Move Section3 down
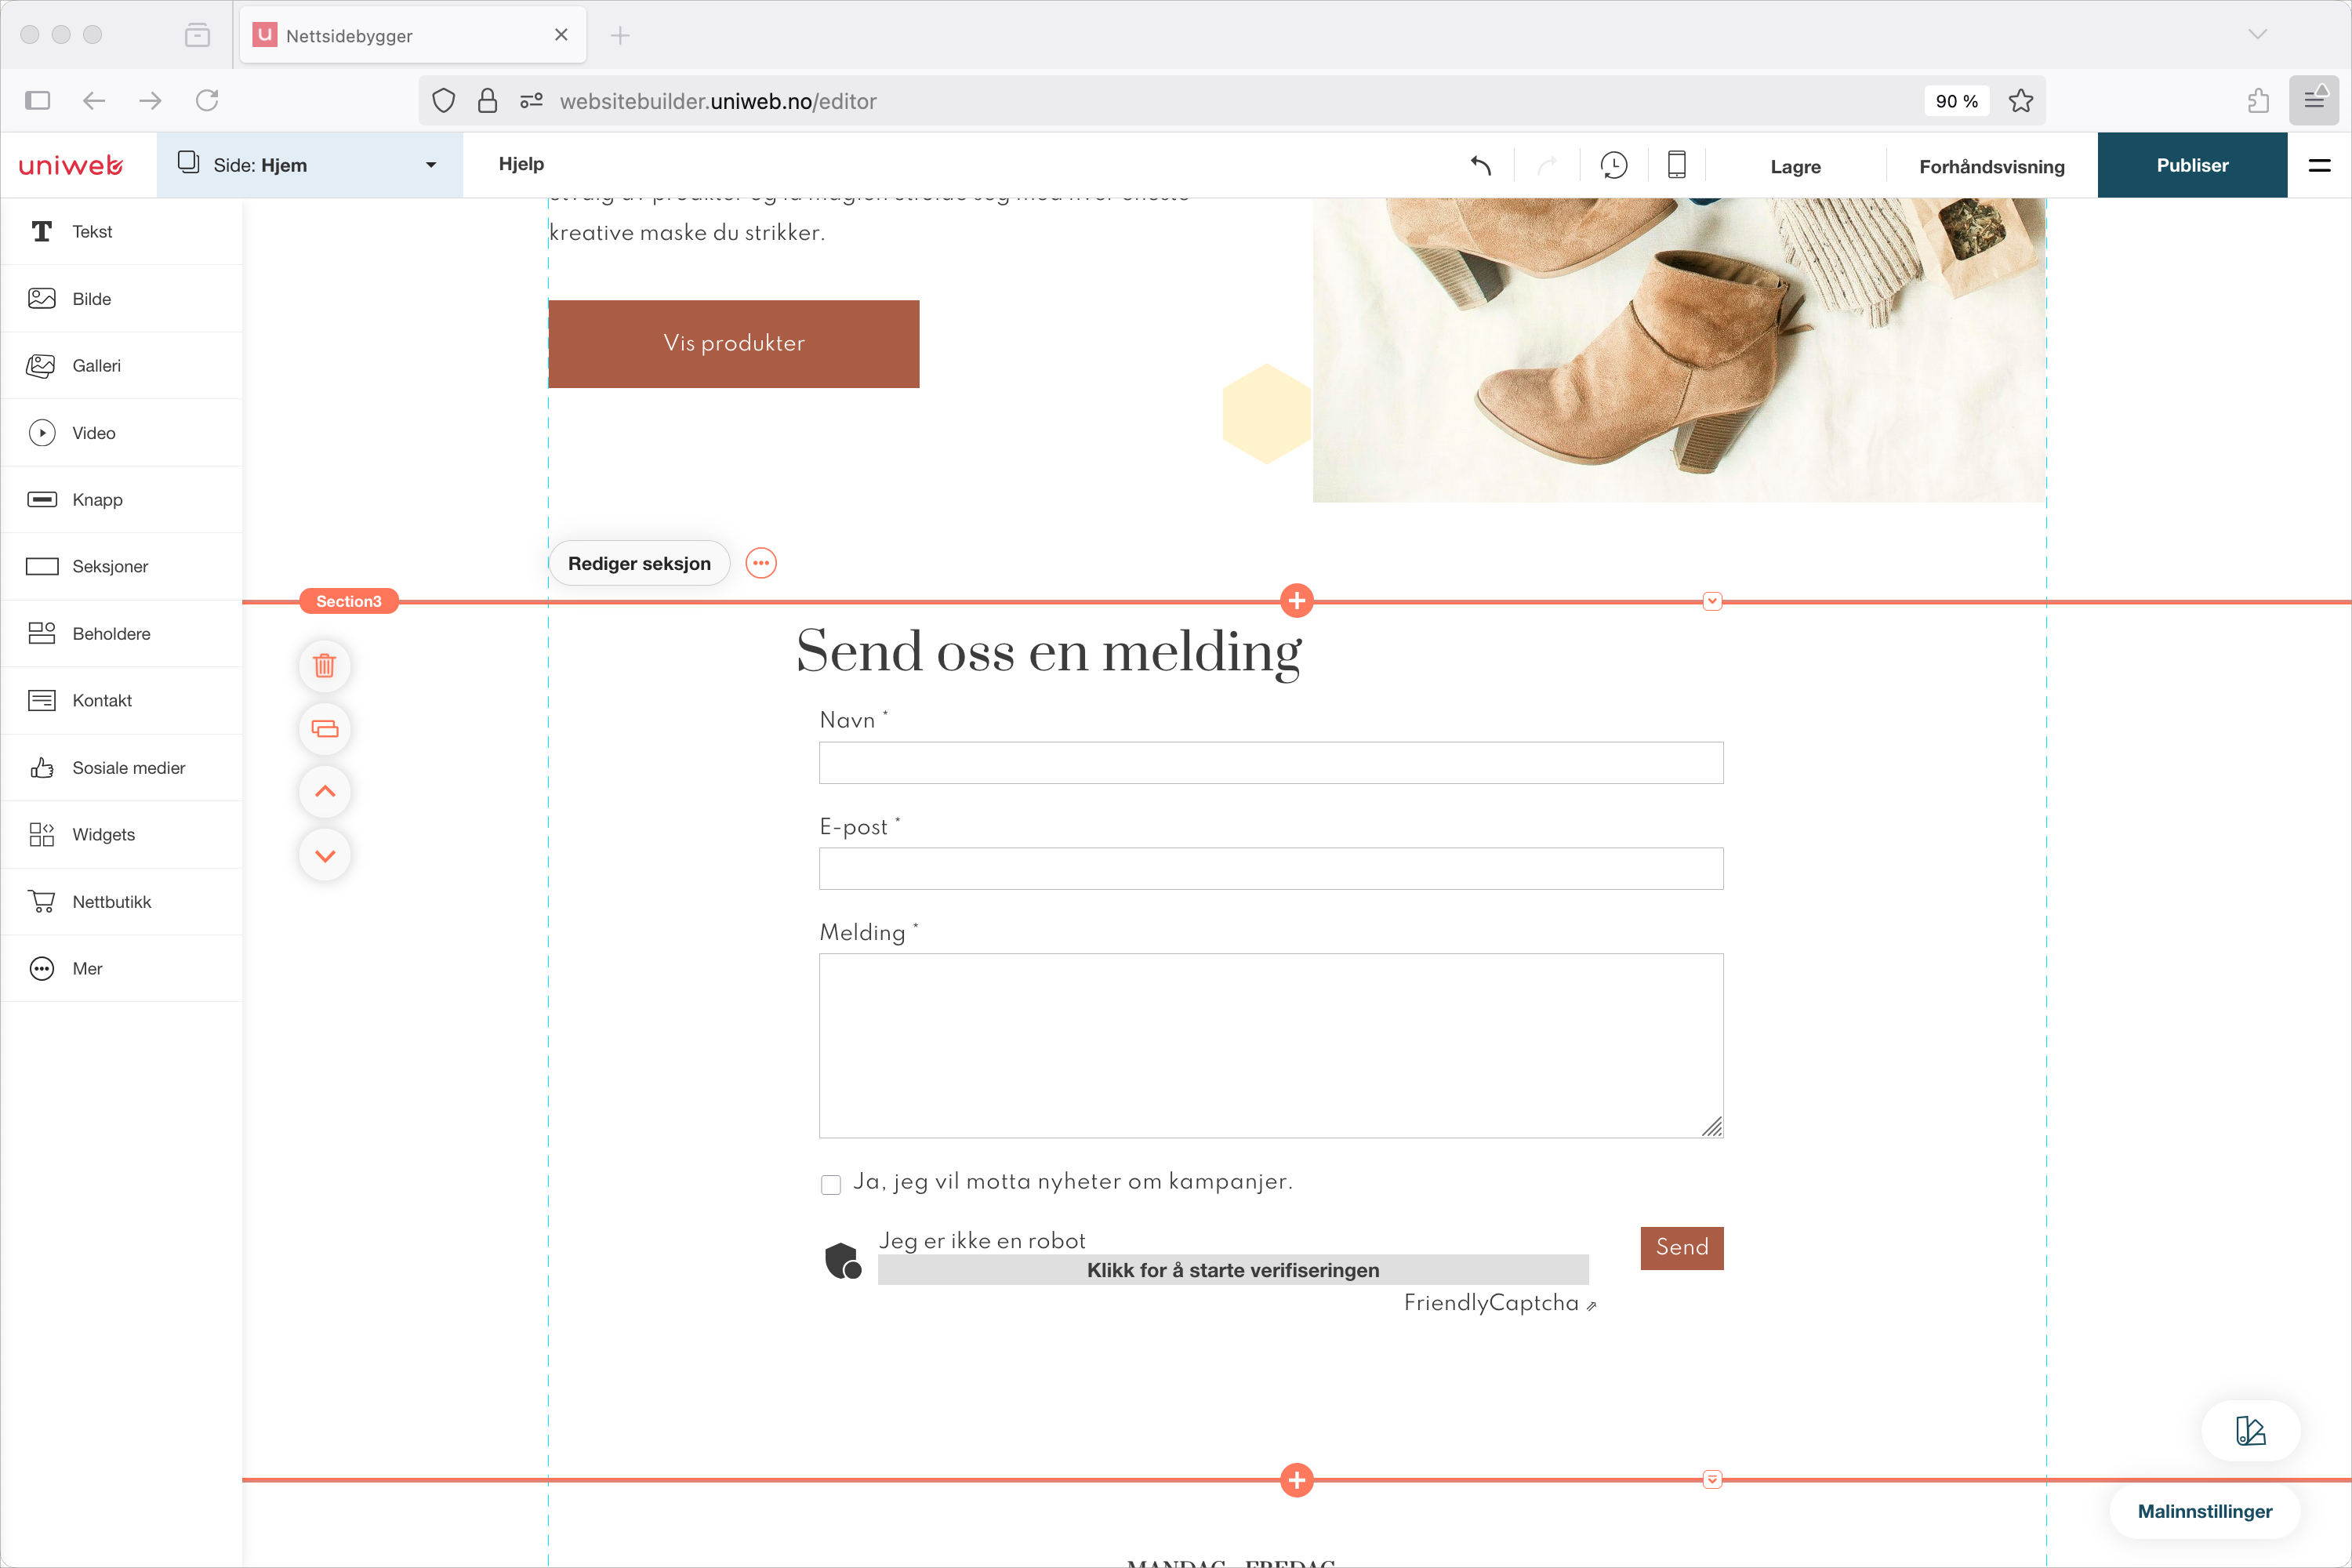The width and height of the screenshot is (2352, 1568). click(x=325, y=855)
